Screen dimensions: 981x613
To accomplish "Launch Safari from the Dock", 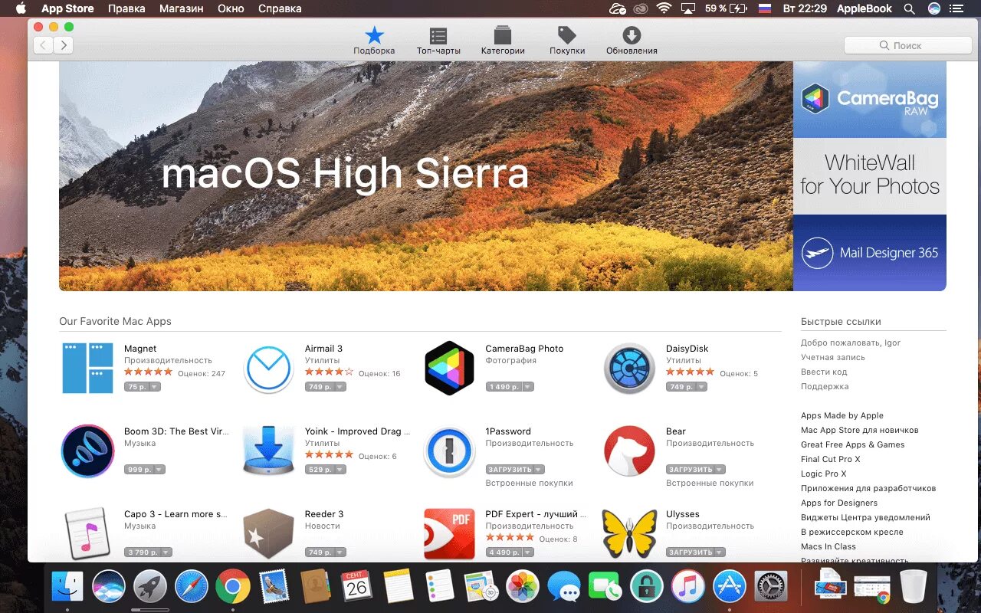I will [x=192, y=588].
